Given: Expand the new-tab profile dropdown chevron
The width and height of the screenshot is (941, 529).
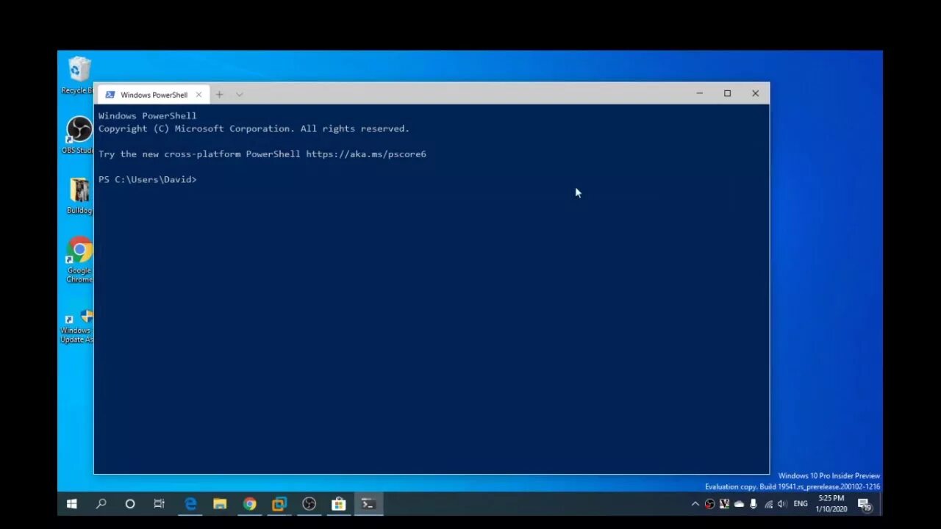Looking at the screenshot, I should click(240, 94).
